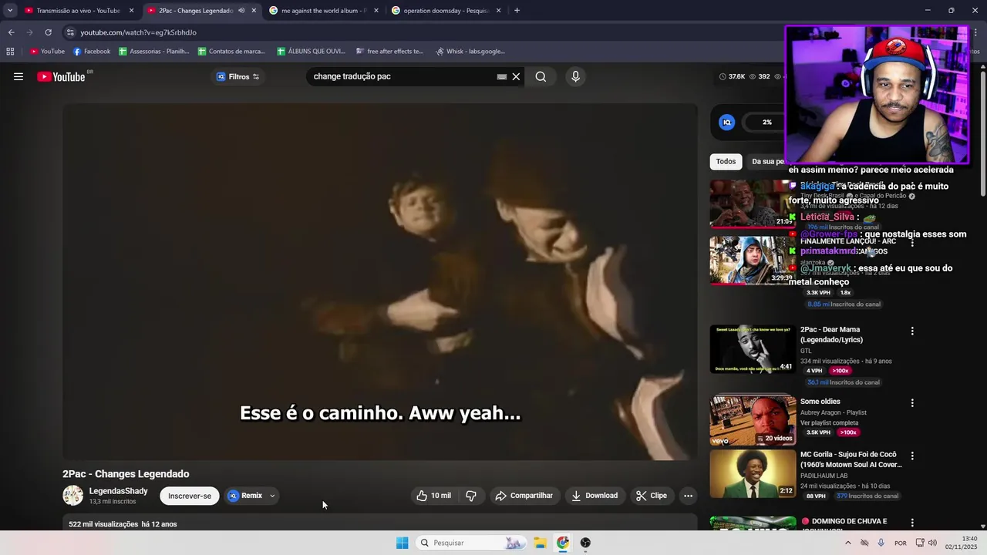
Task: Open the 'ÁLBUNS QUE OUVI...' bookmark
Action: [311, 52]
